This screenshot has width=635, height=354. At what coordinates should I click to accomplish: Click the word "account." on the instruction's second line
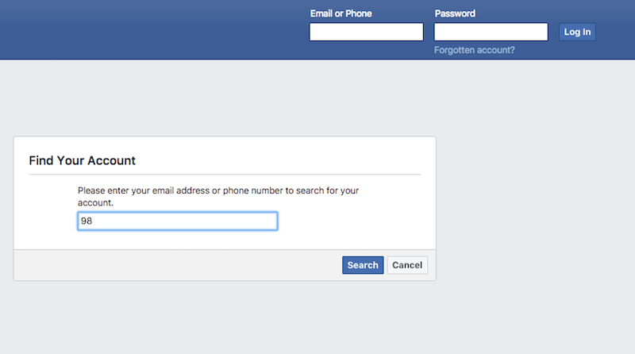95,202
